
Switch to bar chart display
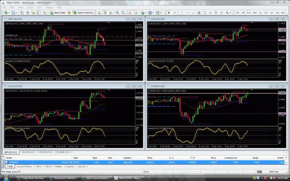tap(99, 13)
